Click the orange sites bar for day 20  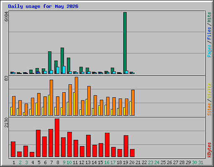pos(133,103)
